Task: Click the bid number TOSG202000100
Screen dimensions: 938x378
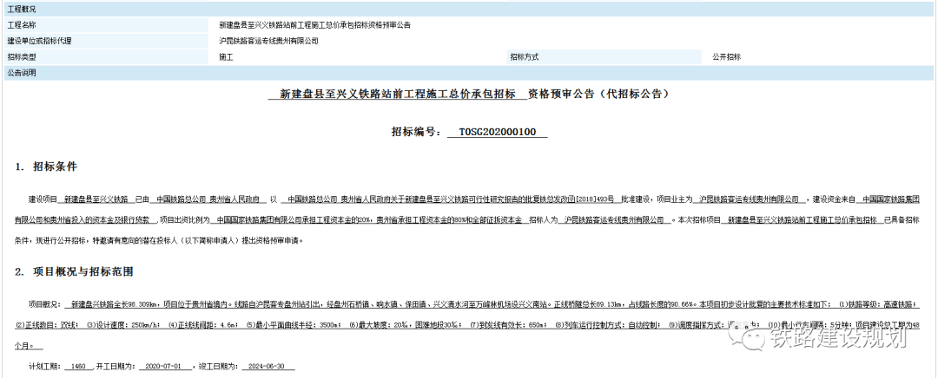Action: [497, 133]
